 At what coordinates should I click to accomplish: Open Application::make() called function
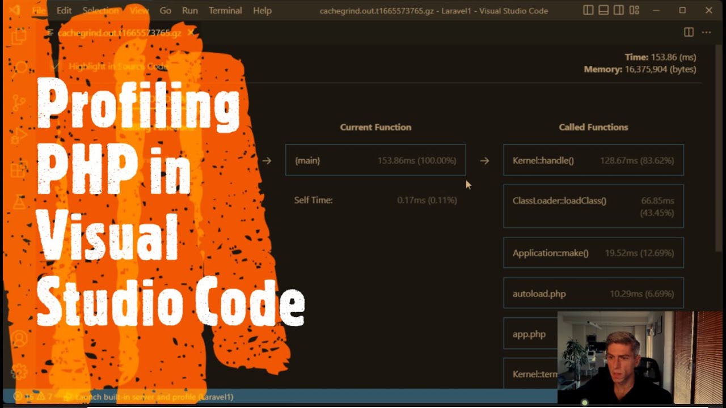[x=593, y=253]
